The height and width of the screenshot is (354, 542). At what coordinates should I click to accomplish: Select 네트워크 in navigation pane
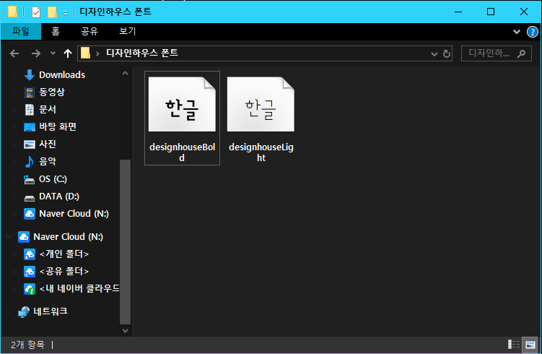pos(50,311)
